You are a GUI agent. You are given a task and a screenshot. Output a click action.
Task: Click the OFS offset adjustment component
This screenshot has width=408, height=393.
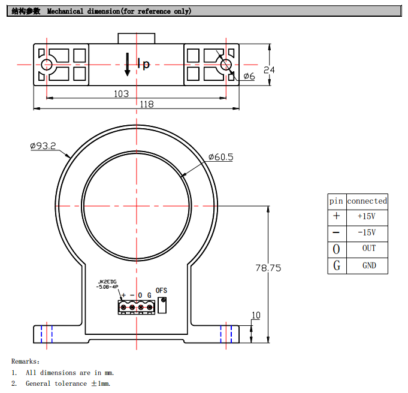(x=161, y=305)
